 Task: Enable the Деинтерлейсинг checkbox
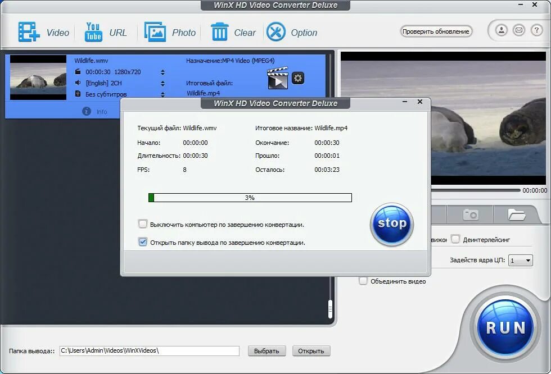click(x=455, y=239)
